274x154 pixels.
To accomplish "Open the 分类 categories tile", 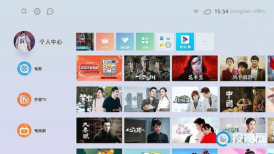I will click(145, 41).
